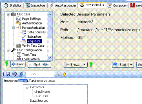
Task: Select 1-st DOB extractor
Action: click(x=41, y=96)
